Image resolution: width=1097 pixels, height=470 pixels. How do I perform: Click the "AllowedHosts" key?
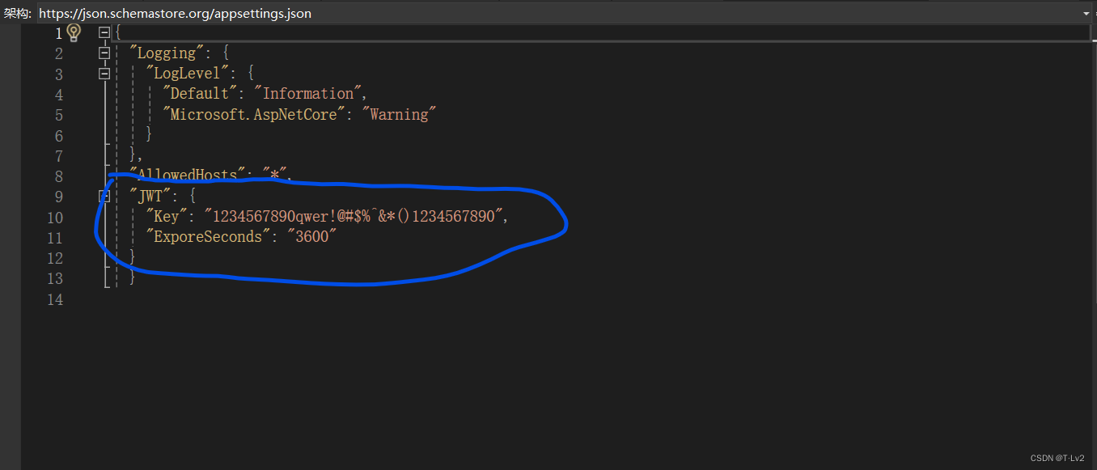tap(188, 176)
